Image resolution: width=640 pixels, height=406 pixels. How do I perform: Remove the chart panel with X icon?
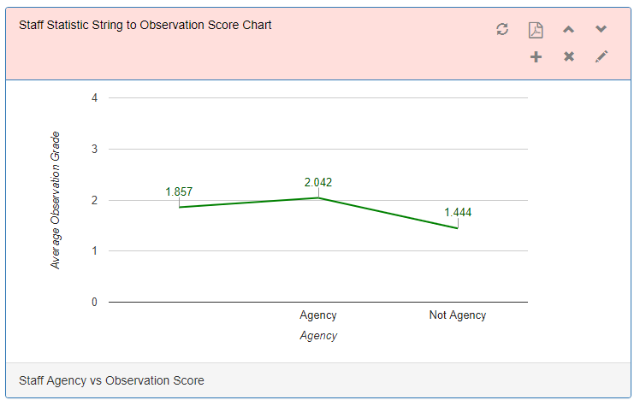(568, 56)
